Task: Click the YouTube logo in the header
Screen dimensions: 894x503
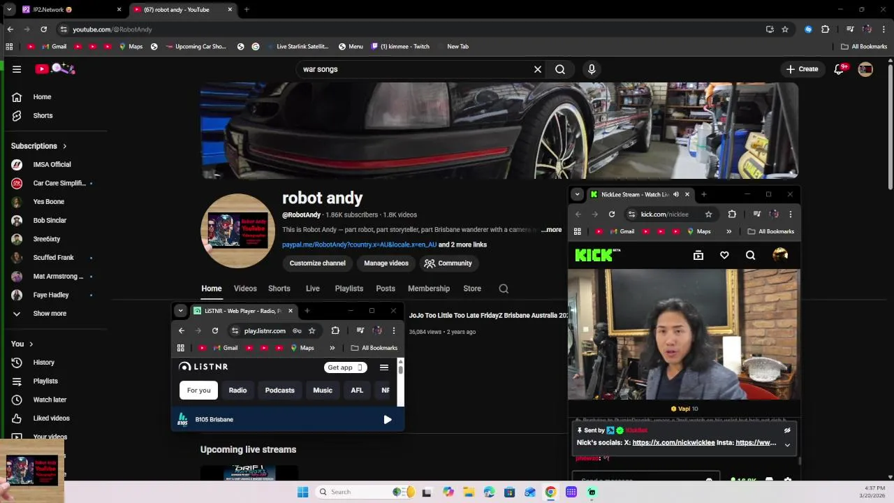Action: (x=55, y=68)
